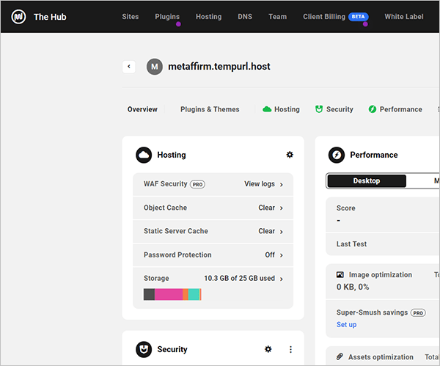Click the Image optimization picture icon
The height and width of the screenshot is (366, 440).
pos(340,275)
